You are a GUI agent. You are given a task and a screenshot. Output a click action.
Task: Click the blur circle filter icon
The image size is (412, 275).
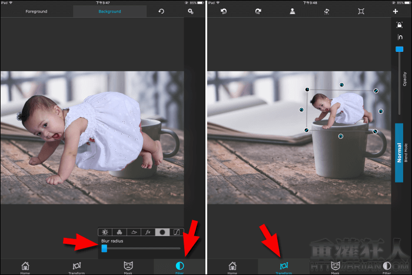tap(162, 232)
